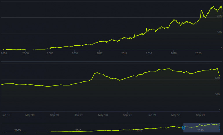Click the 2020 label on the top chart axis

coord(198,53)
